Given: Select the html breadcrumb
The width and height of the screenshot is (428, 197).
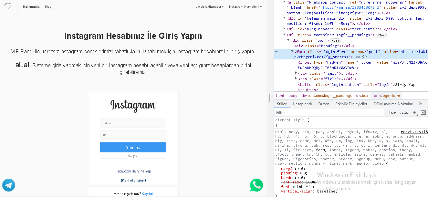Looking at the screenshot, I should [x=280, y=96].
